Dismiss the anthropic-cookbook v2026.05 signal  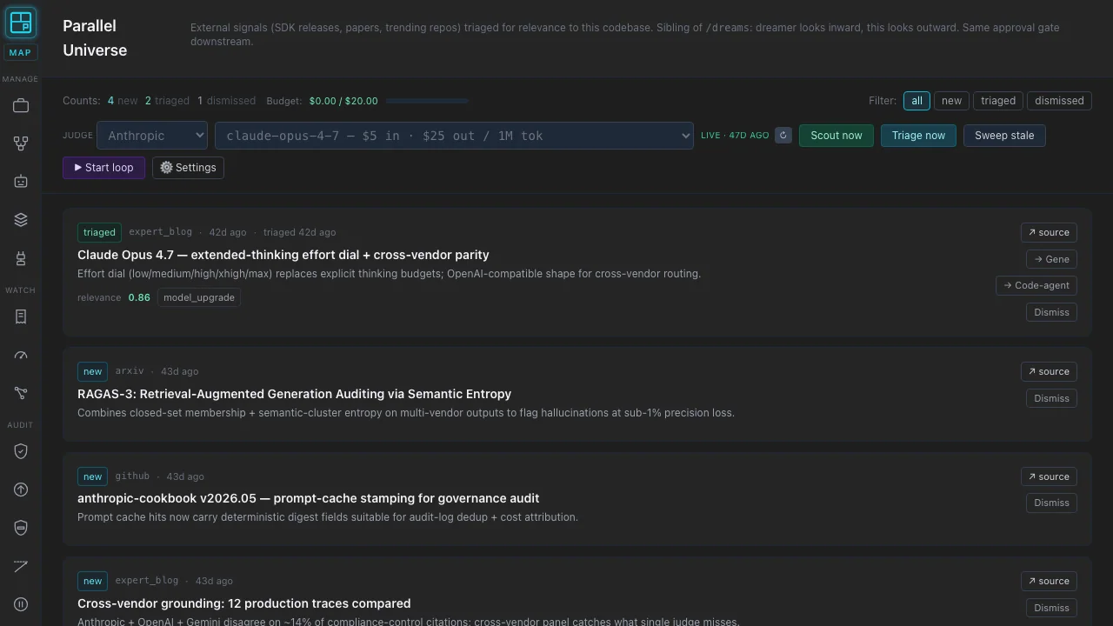[1051, 503]
